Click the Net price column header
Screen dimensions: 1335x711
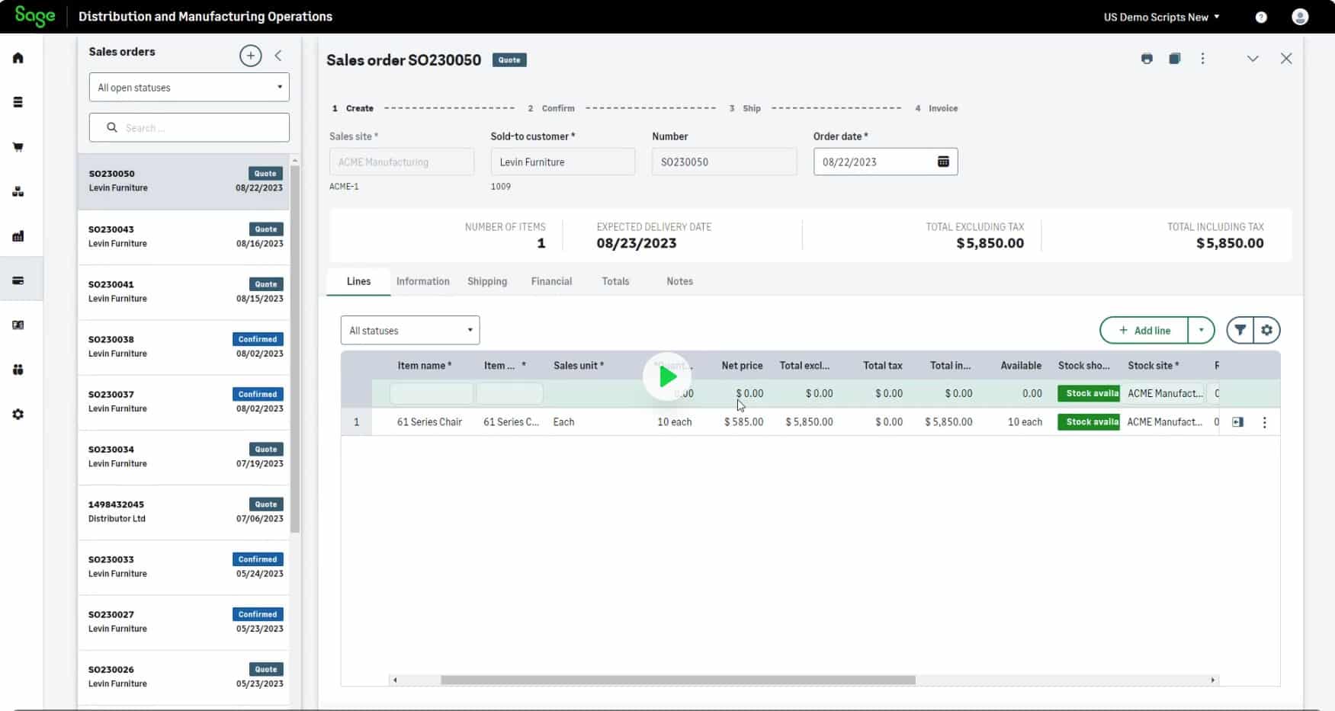pyautogui.click(x=742, y=366)
